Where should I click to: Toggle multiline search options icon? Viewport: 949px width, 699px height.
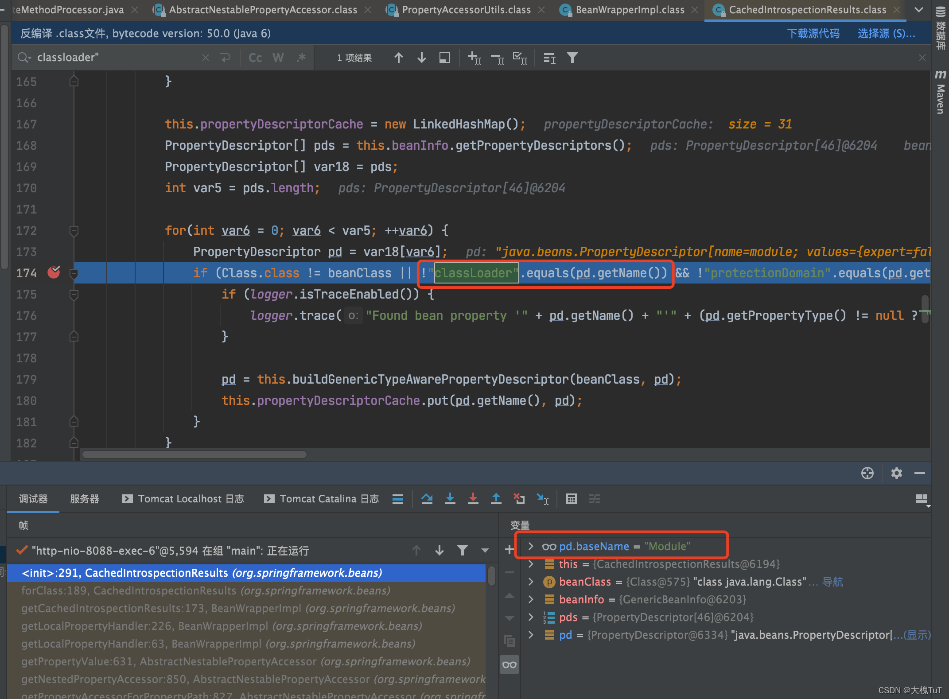tap(549, 58)
